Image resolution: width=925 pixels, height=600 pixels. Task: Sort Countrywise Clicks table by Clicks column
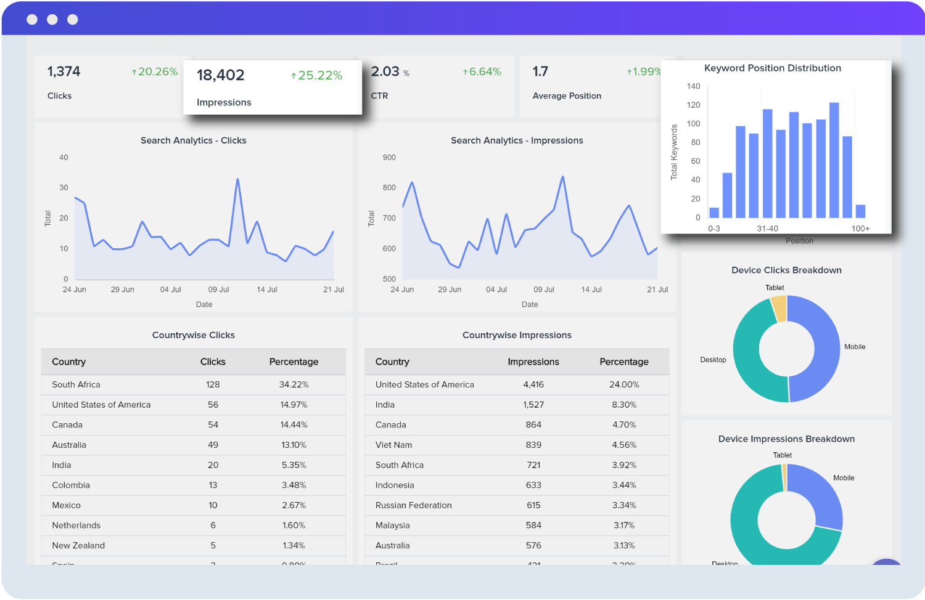(213, 362)
